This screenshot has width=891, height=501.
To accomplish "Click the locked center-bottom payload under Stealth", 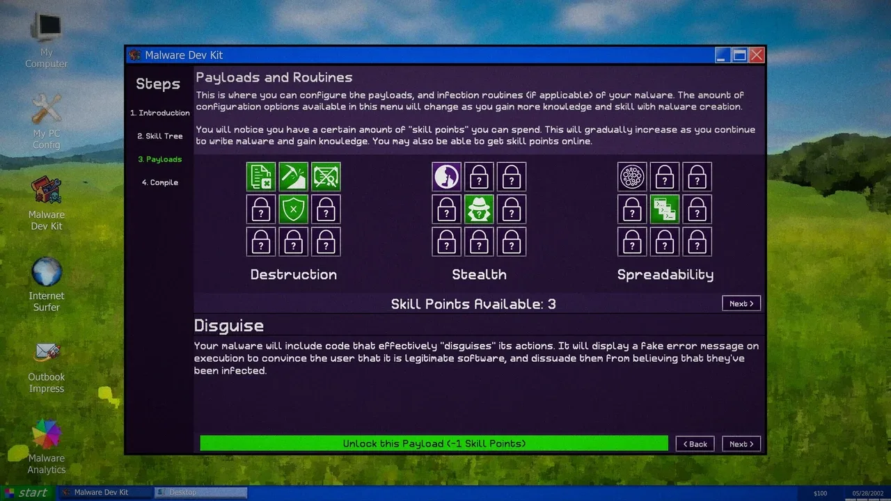I will (479, 241).
